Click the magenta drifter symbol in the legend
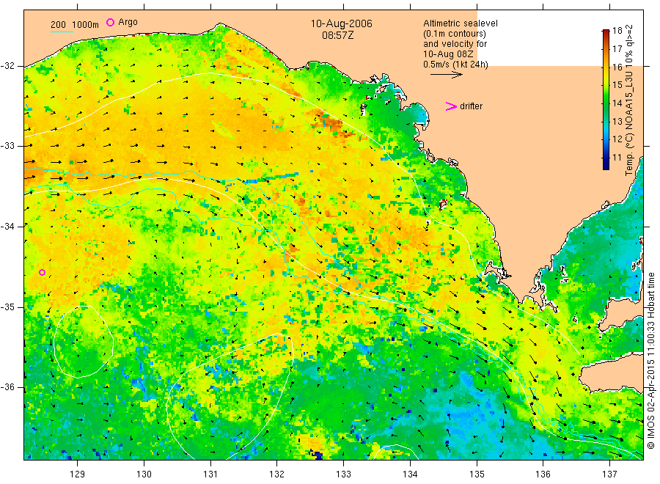Image resolution: width=660 pixels, height=484 pixels. (451, 106)
